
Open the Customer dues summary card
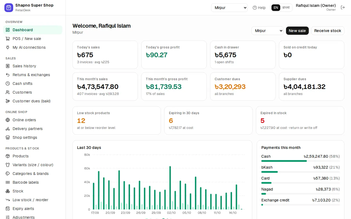coord(243,87)
